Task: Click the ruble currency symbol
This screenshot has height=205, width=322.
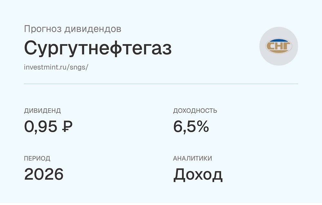Action: [x=67, y=126]
